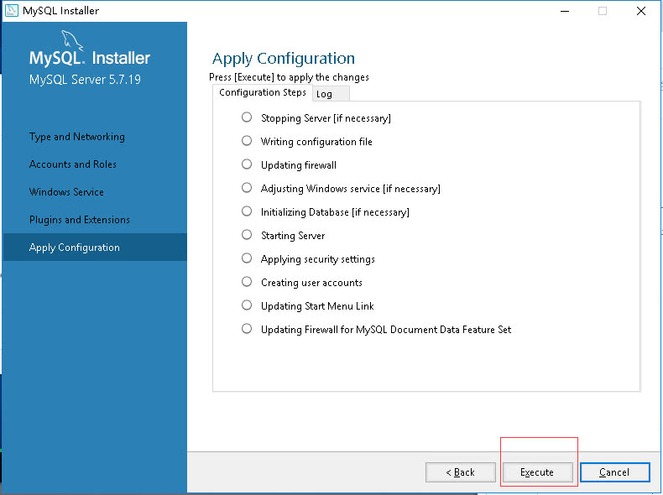Click the Applying security settings step circle
The height and width of the screenshot is (495, 663).
tap(247, 258)
